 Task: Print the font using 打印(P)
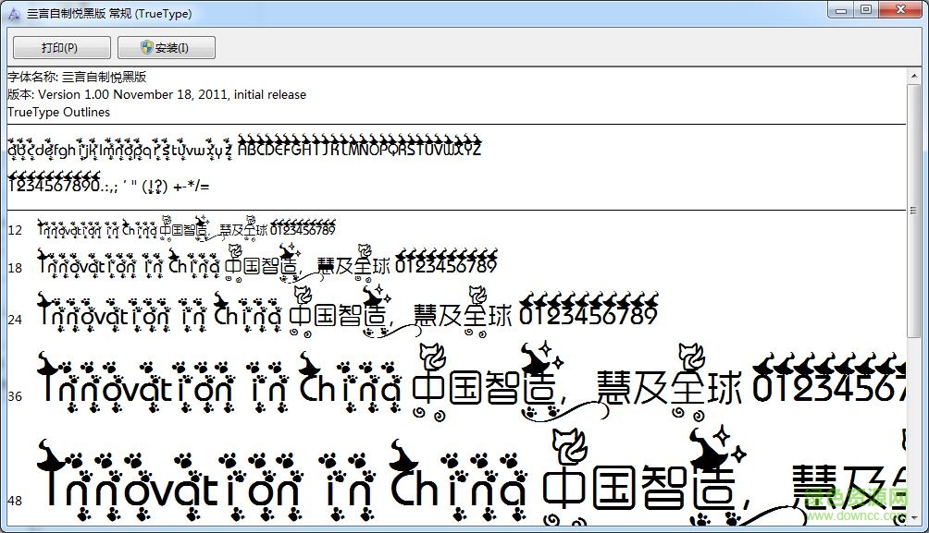(x=59, y=47)
